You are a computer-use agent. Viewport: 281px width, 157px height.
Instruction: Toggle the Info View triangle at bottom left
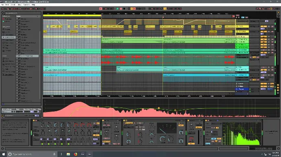pyautogui.click(x=2, y=148)
